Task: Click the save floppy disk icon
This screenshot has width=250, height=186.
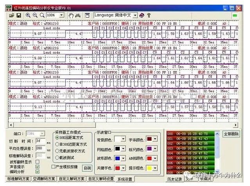Action: 19,16
